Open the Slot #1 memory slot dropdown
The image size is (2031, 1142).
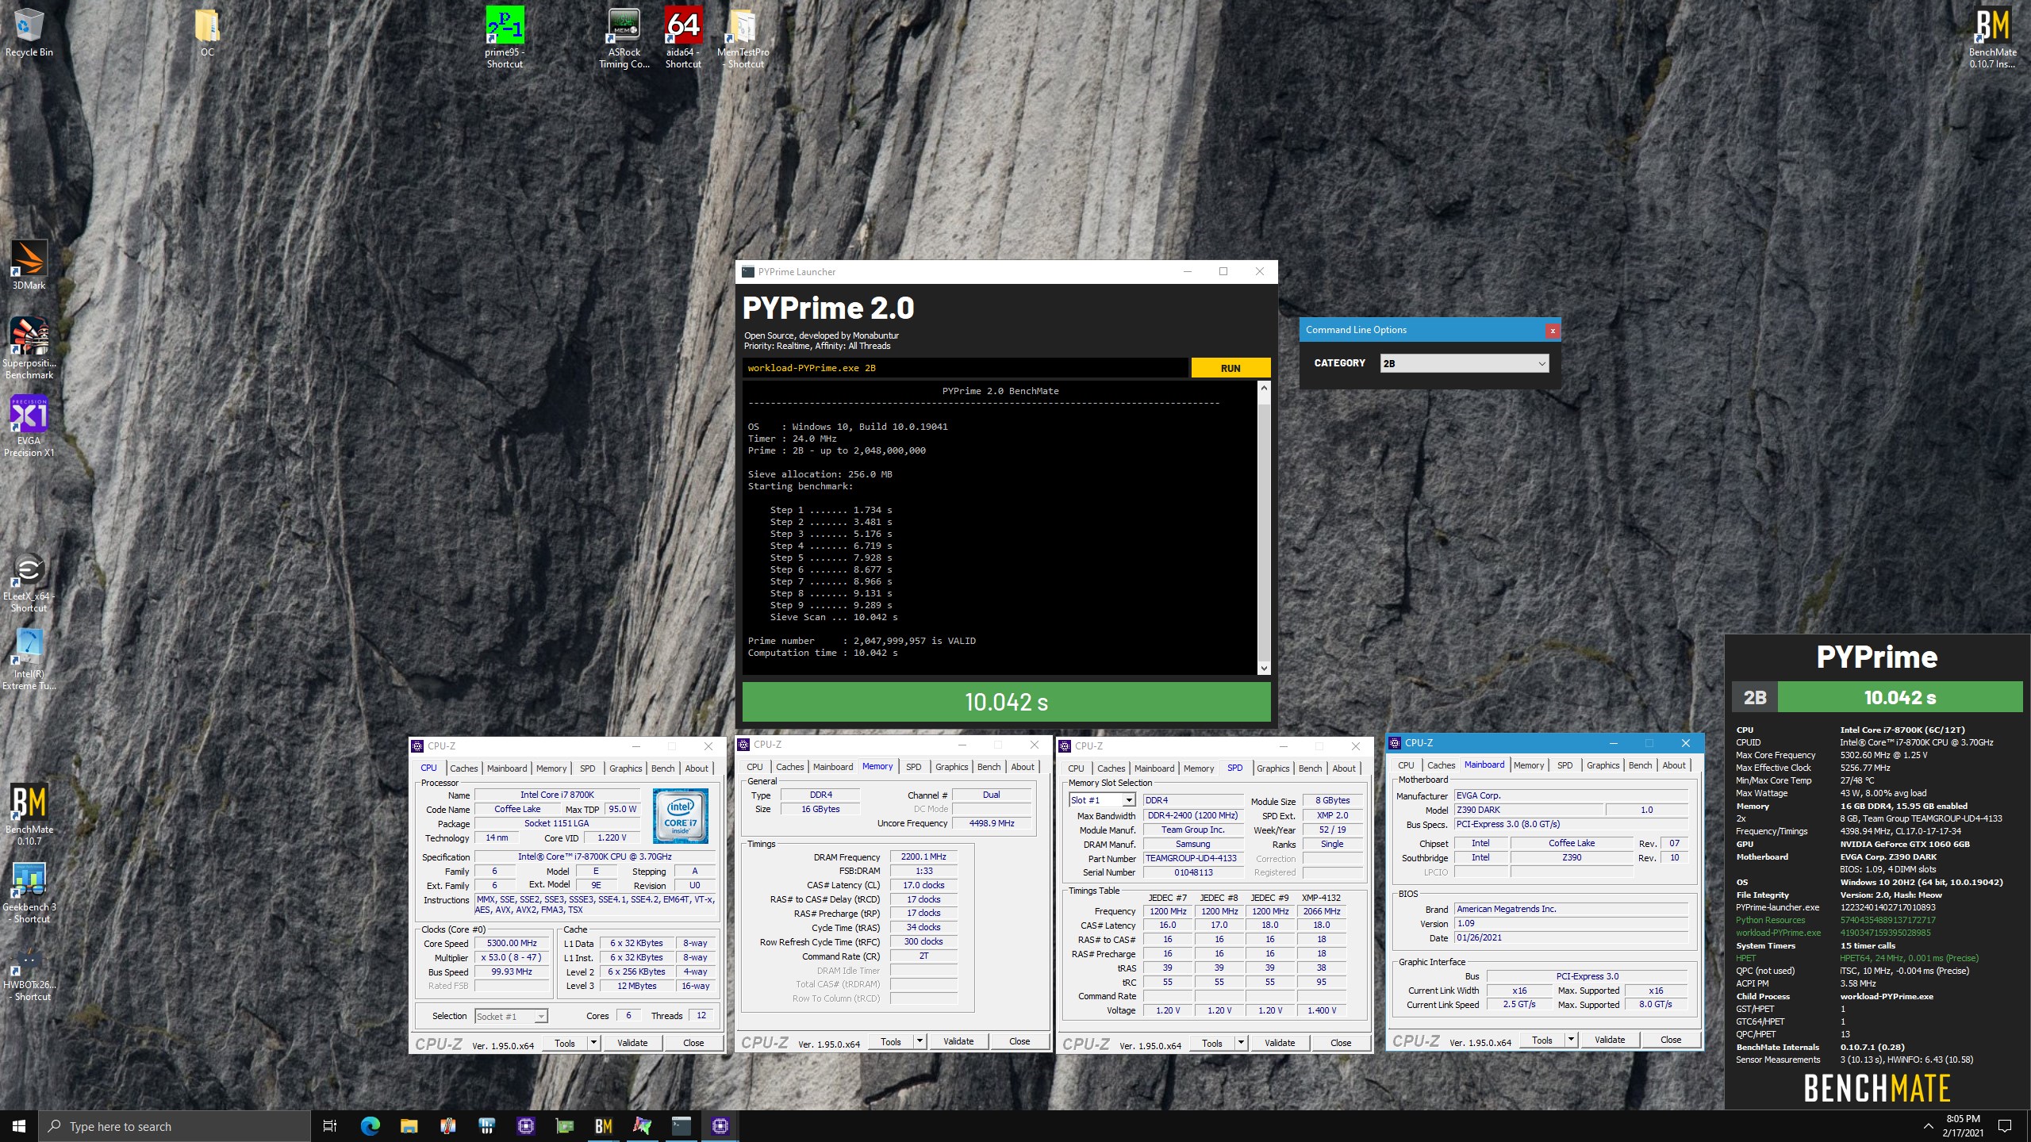[1102, 800]
